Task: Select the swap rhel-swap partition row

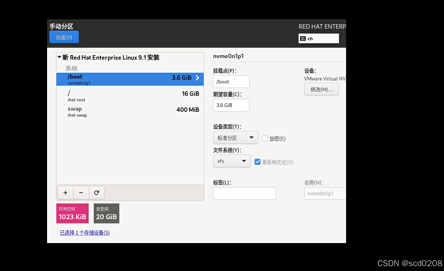Action: click(x=130, y=111)
